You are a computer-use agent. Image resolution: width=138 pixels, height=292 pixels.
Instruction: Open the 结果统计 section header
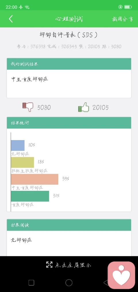pyautogui.click(x=69, y=123)
